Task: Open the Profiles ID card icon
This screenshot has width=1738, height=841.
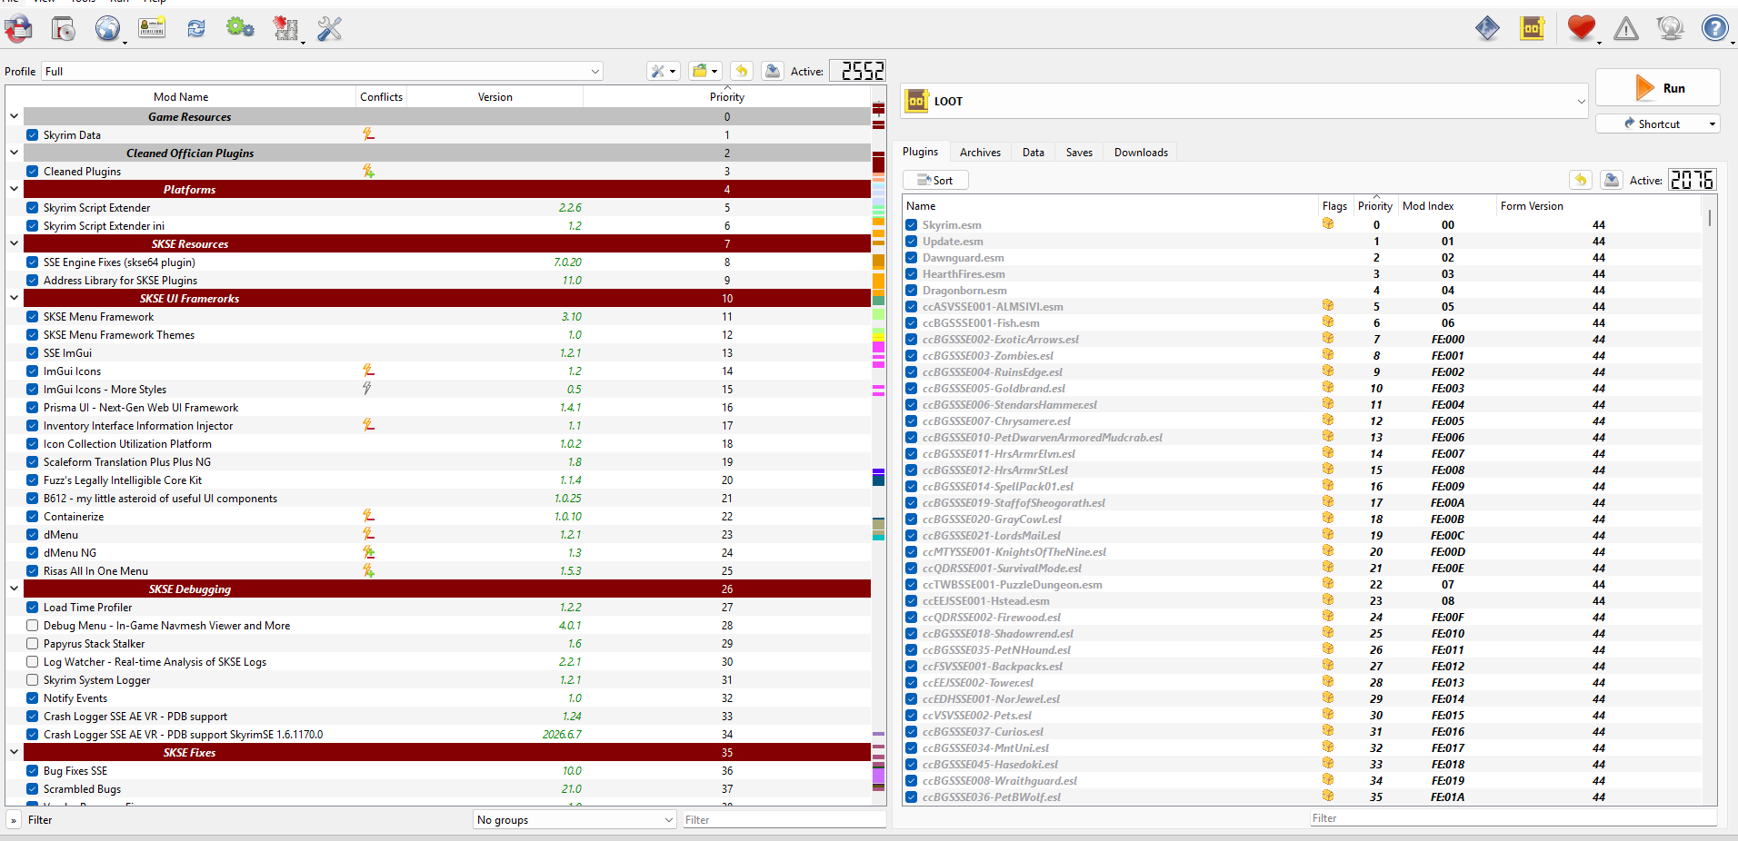Action: point(152,29)
